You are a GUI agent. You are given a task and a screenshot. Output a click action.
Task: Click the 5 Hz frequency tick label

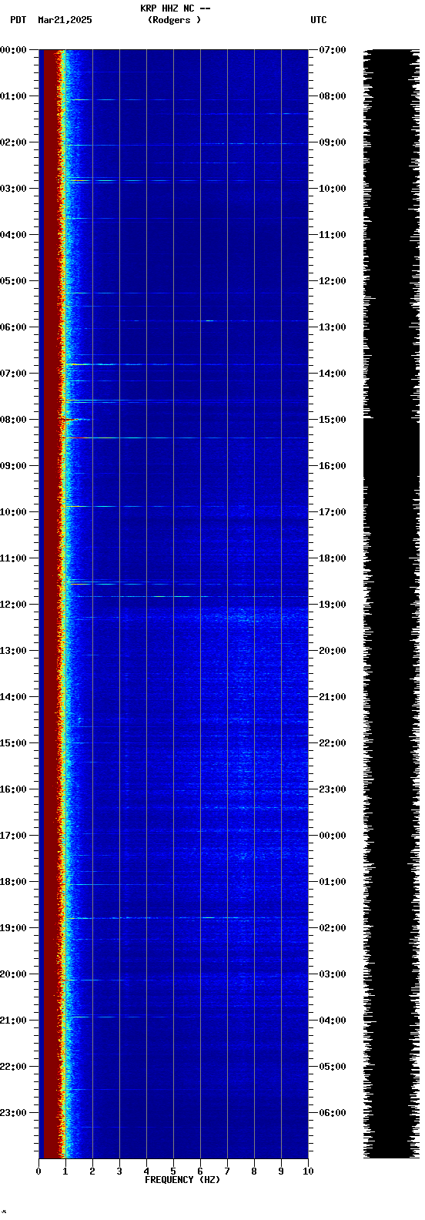click(173, 1171)
